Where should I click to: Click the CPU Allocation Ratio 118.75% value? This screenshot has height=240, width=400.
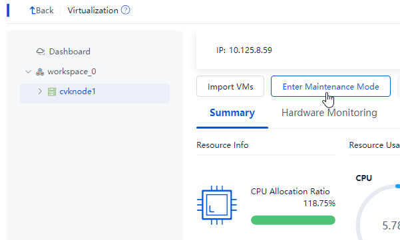[x=319, y=204]
